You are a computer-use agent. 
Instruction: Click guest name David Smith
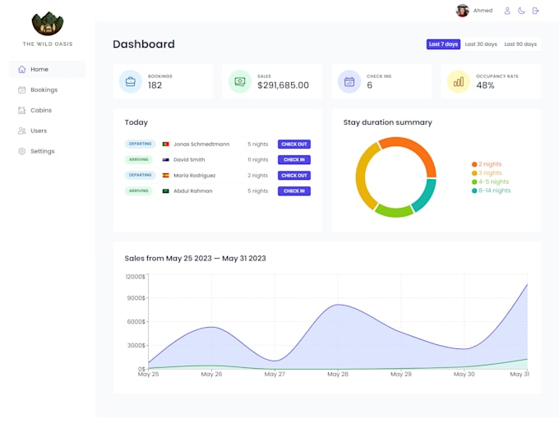189,160
